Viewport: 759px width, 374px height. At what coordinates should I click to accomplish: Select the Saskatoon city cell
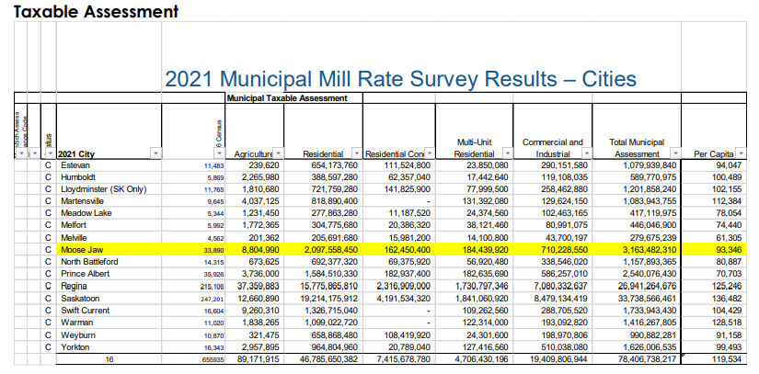(109, 299)
